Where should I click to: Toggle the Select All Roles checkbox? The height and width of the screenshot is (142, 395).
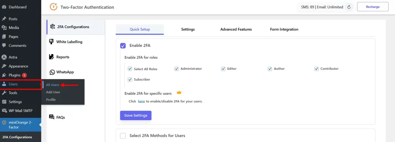[130, 69]
